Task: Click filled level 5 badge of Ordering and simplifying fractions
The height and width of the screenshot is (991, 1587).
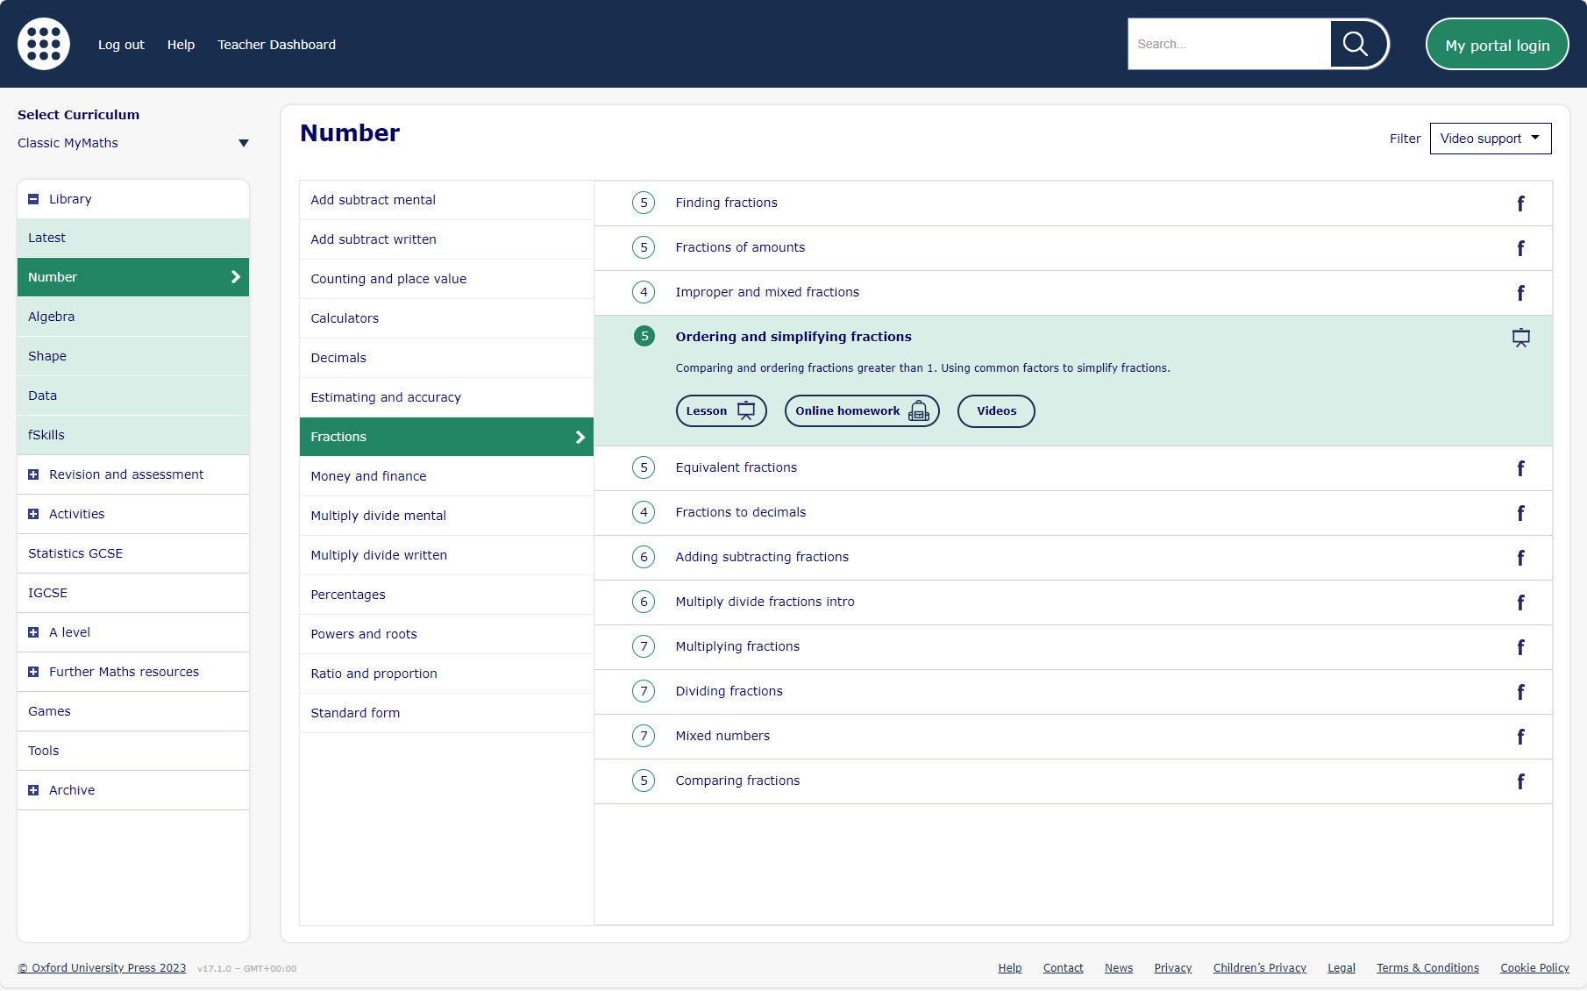Action: click(644, 336)
